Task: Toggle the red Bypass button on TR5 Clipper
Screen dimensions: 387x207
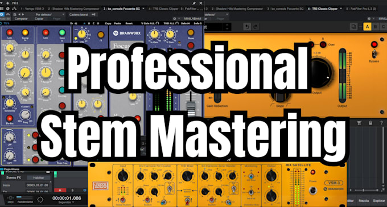Action: coord(374,44)
